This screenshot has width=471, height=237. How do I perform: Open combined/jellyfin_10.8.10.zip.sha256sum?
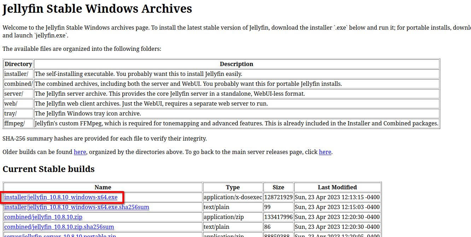point(59,227)
